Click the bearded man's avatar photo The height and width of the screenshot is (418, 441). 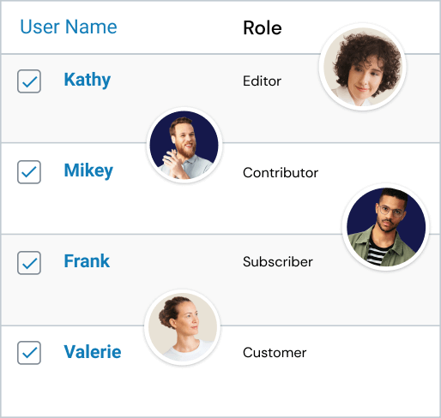click(184, 145)
